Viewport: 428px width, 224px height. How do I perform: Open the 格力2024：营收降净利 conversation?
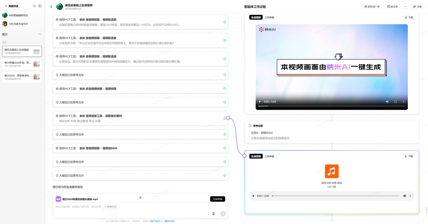click(x=22, y=77)
